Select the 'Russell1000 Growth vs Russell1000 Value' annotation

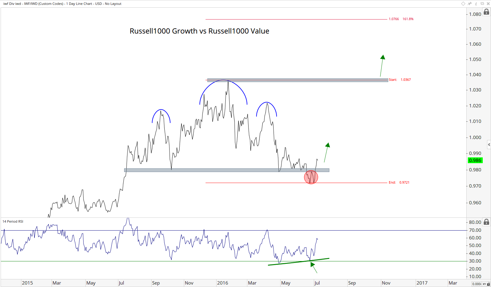(x=199, y=31)
